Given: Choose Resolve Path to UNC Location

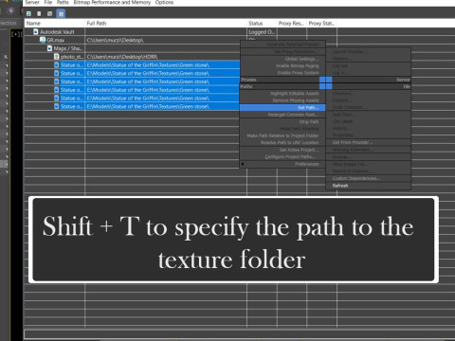Looking at the screenshot, I should tap(290, 143).
